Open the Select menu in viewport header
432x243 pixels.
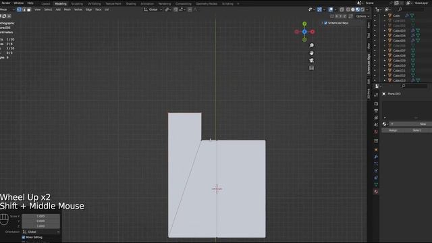48,9
